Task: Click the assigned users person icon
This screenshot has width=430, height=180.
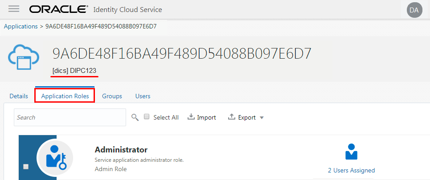Action: pos(351,152)
